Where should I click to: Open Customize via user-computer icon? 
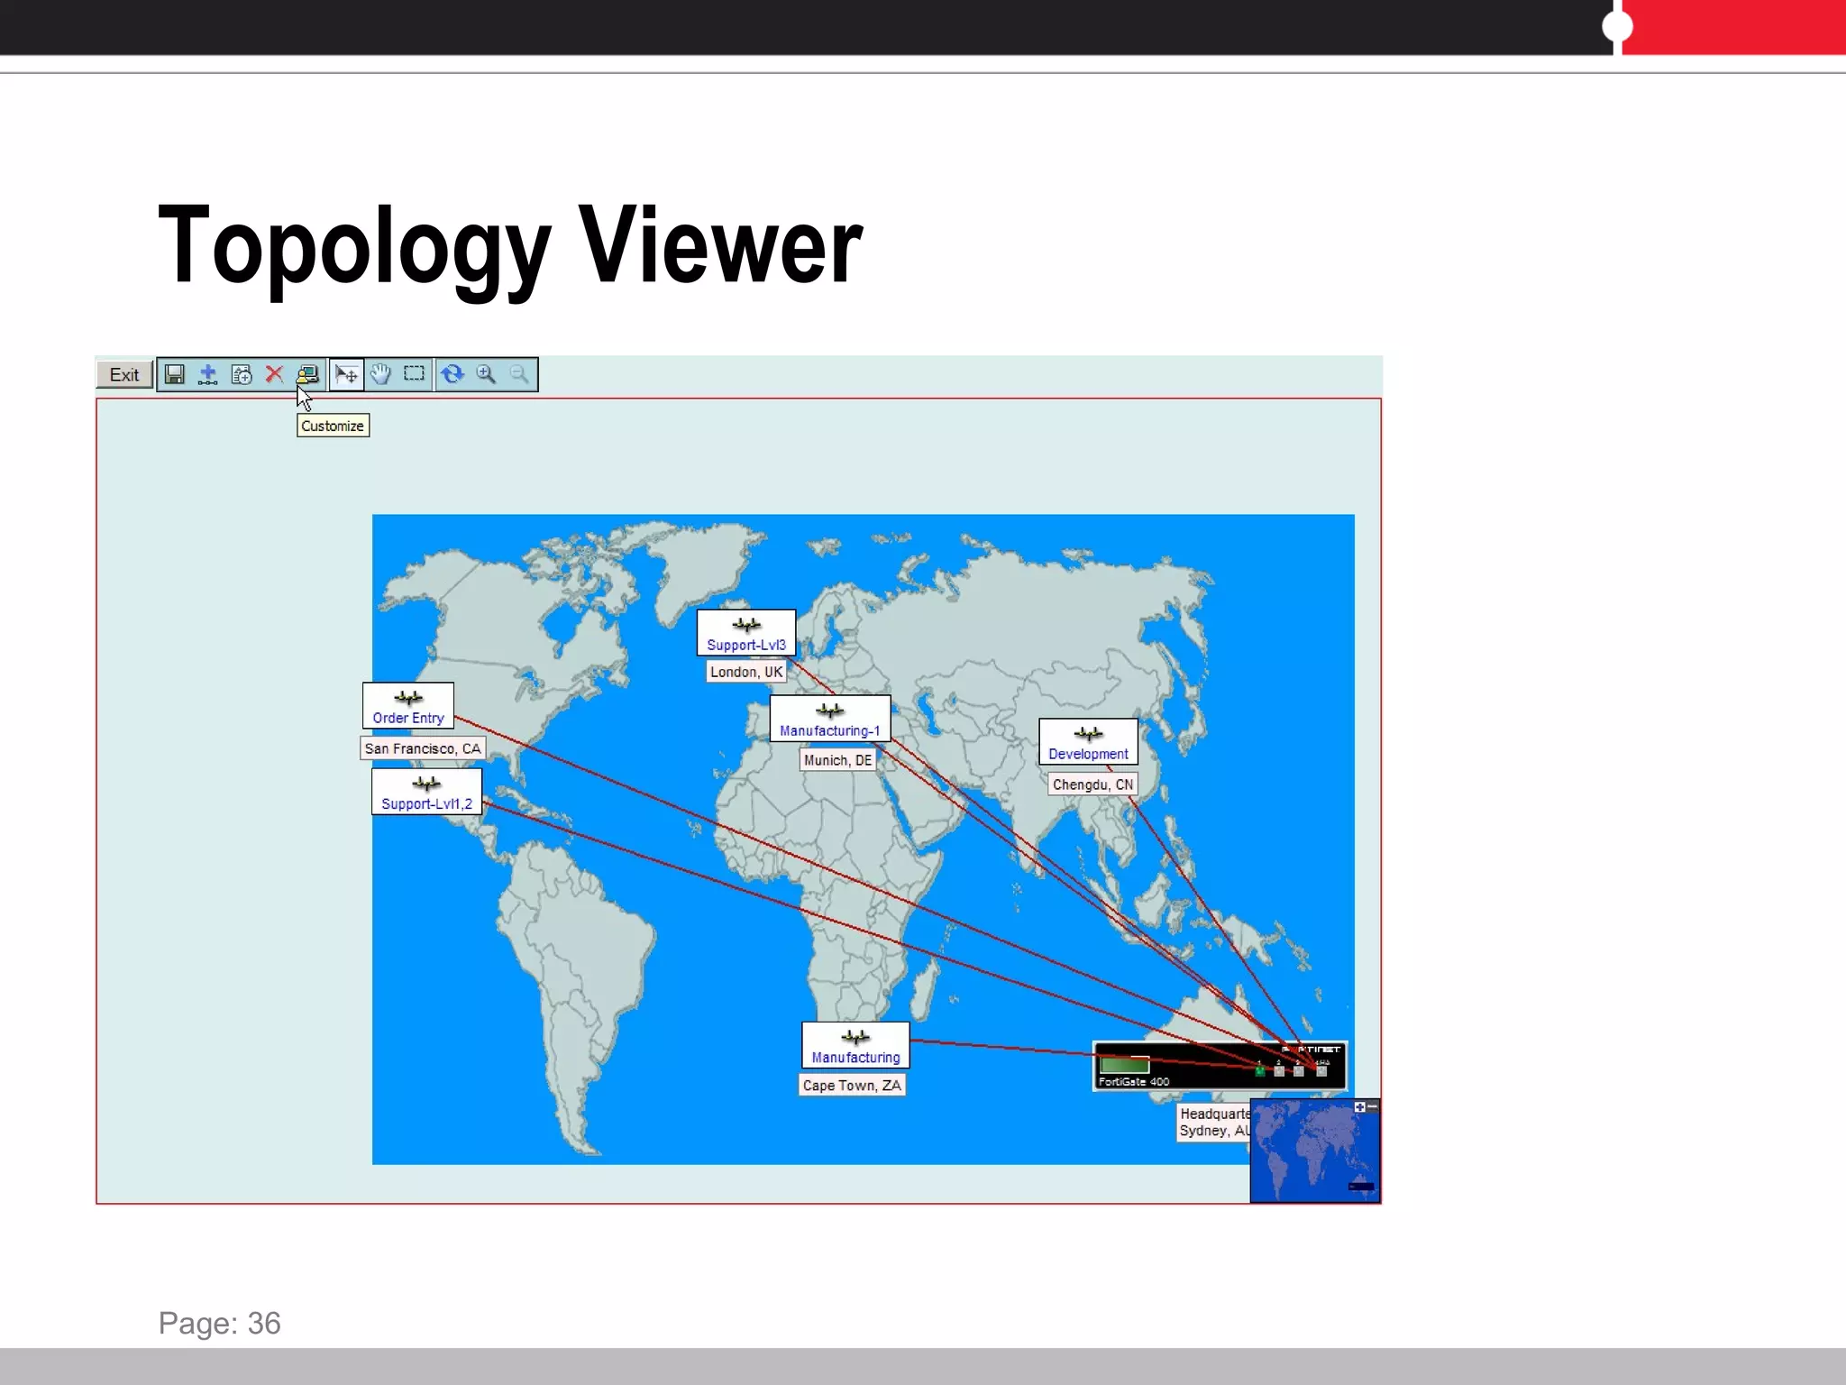(307, 374)
